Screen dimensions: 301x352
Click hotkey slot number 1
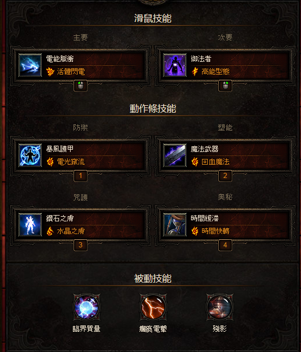coord(80,176)
